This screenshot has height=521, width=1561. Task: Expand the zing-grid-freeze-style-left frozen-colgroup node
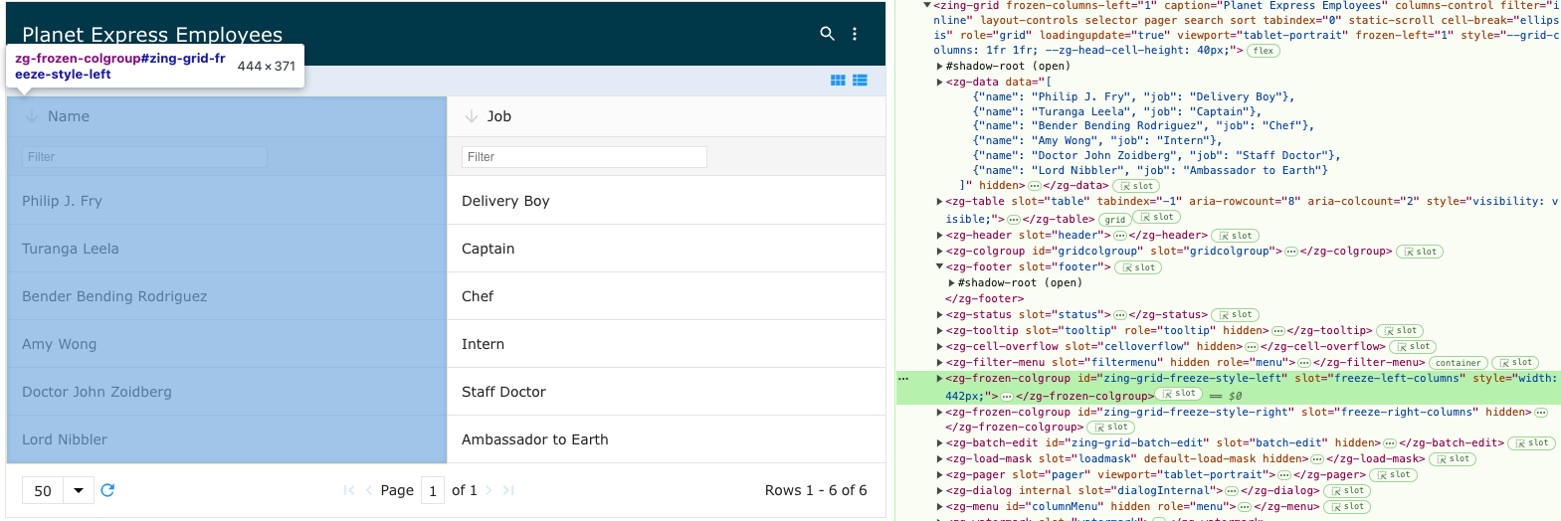[x=940, y=379]
